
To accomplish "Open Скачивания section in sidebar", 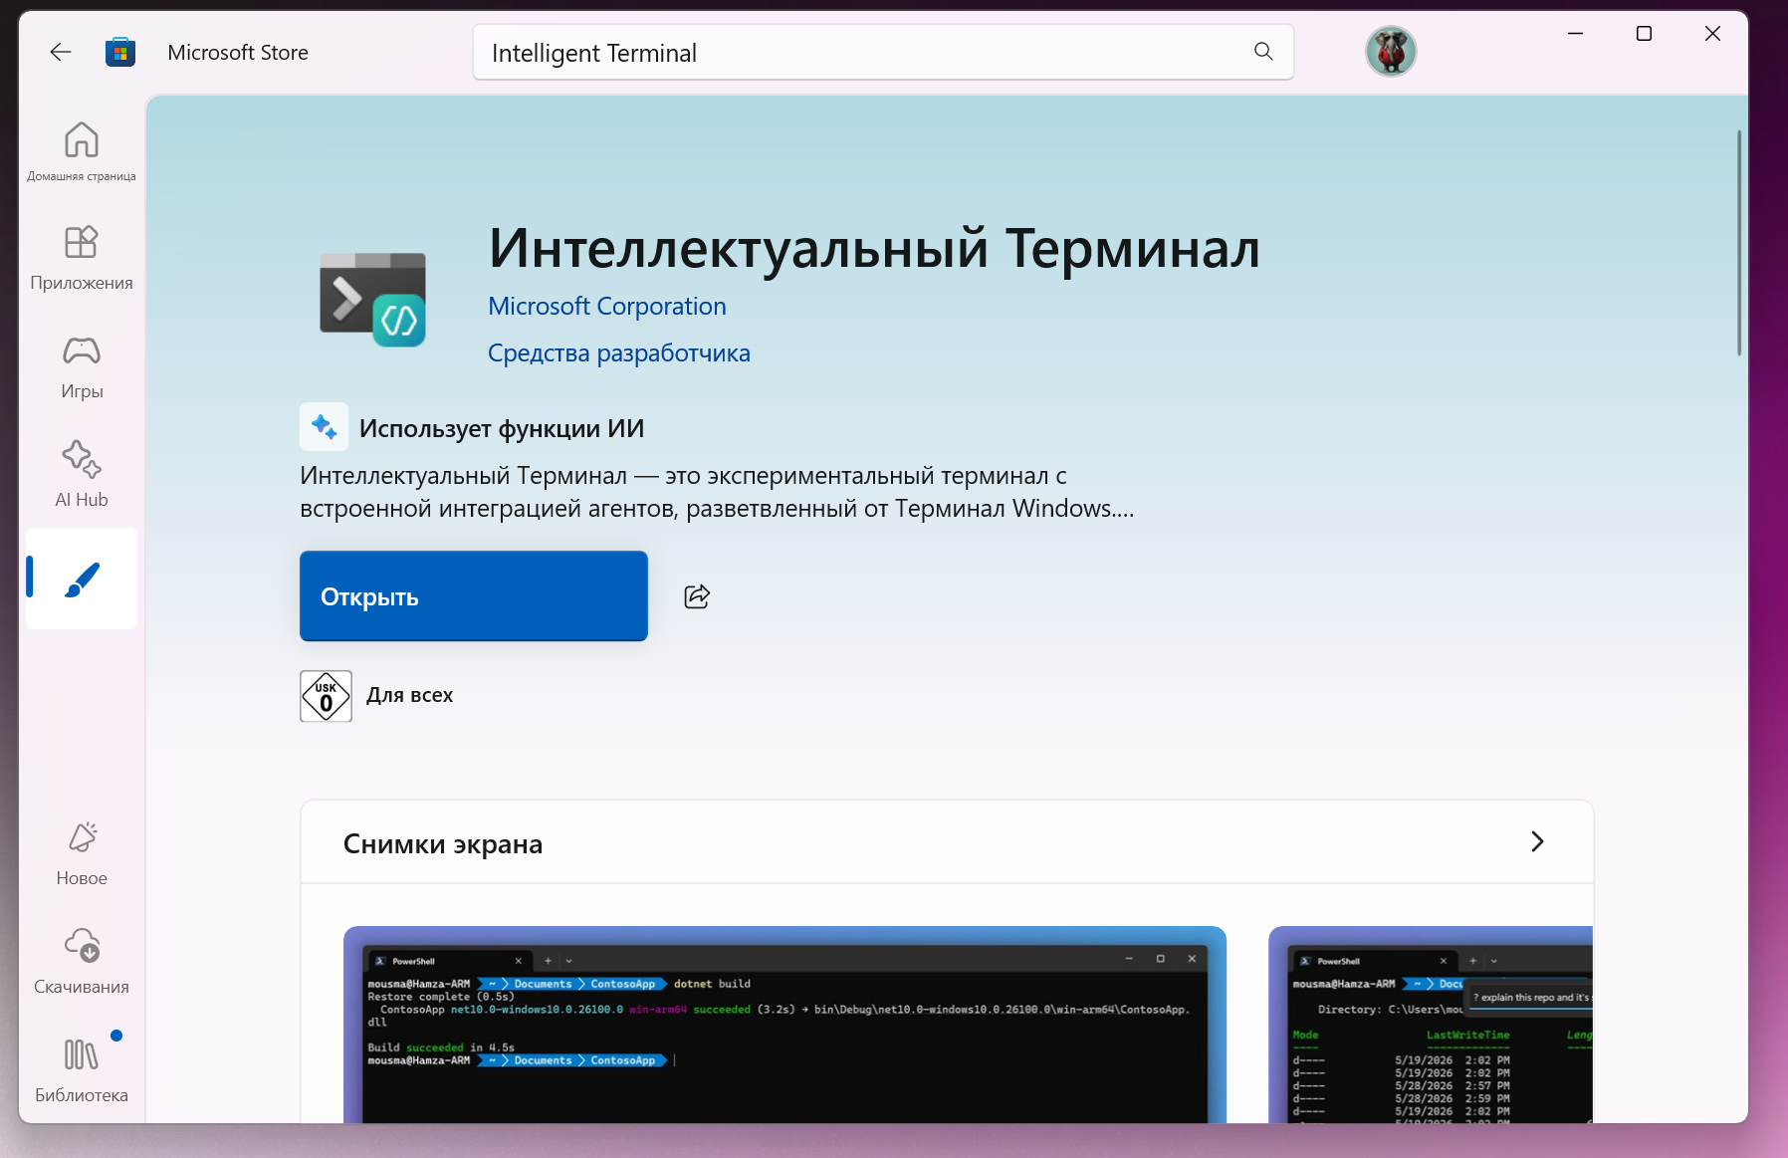I will pyautogui.click(x=82, y=962).
